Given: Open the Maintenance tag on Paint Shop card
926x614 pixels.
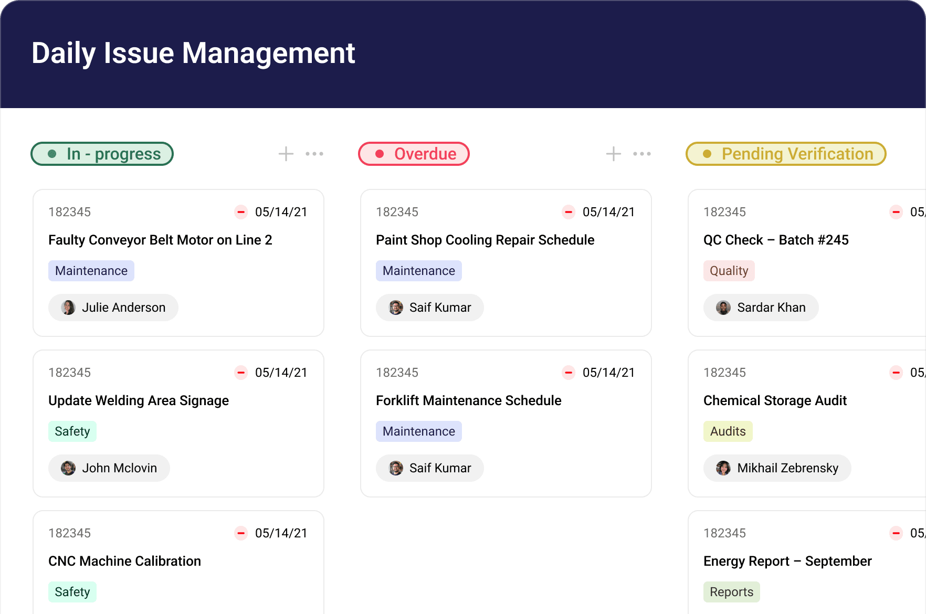Looking at the screenshot, I should click(418, 271).
